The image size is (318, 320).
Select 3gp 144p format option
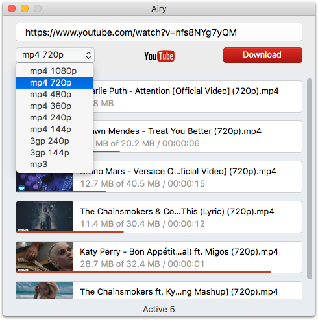click(x=55, y=153)
